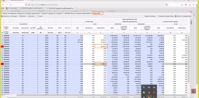This screenshot has height=98, width=199.
Task: Close the table panel with X
Action: coord(192,13)
